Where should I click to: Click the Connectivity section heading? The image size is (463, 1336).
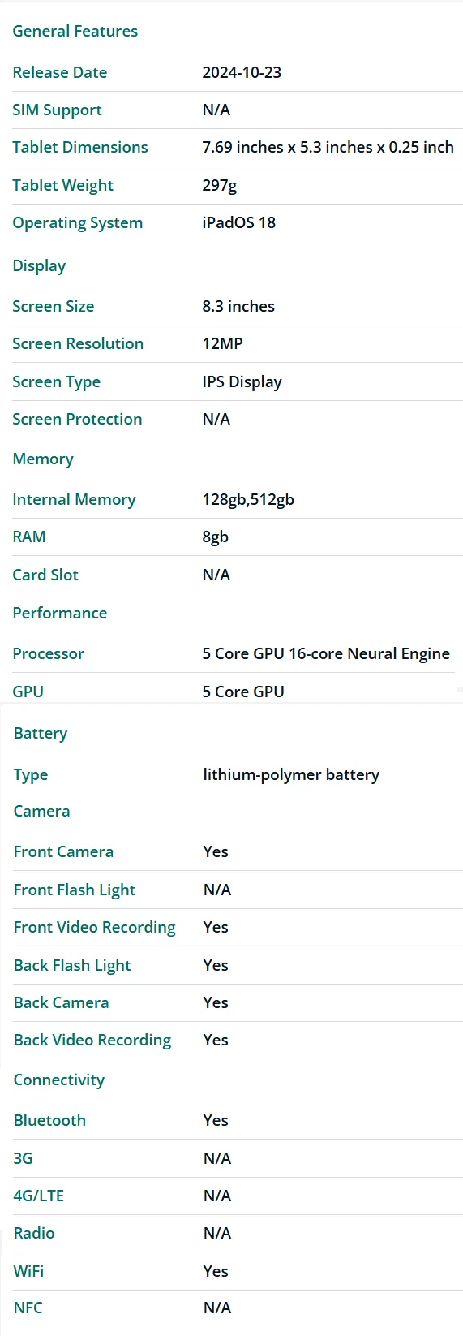pos(59,1080)
